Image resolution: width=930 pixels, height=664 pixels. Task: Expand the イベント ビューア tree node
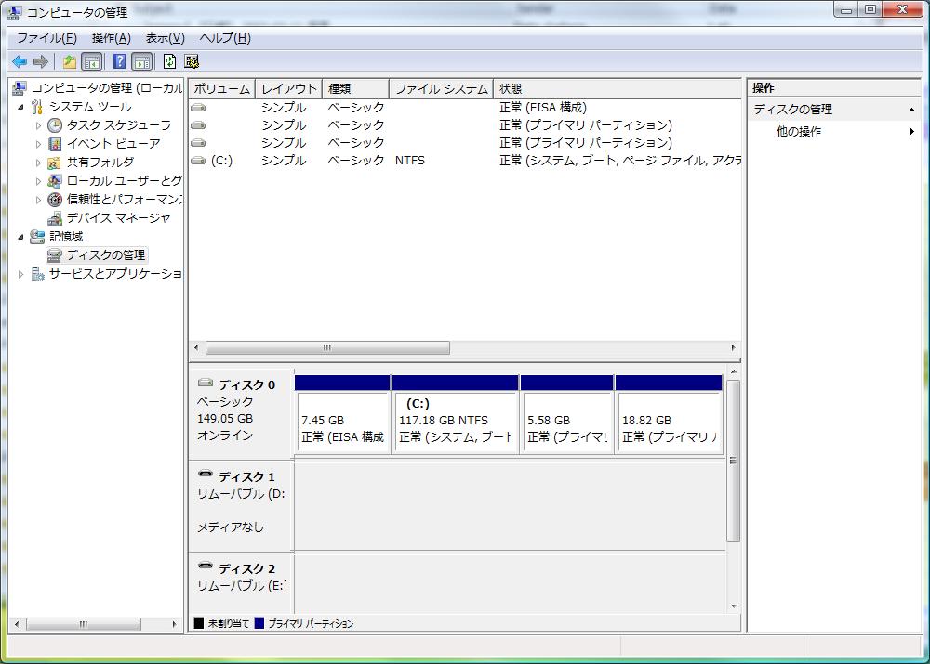click(38, 144)
